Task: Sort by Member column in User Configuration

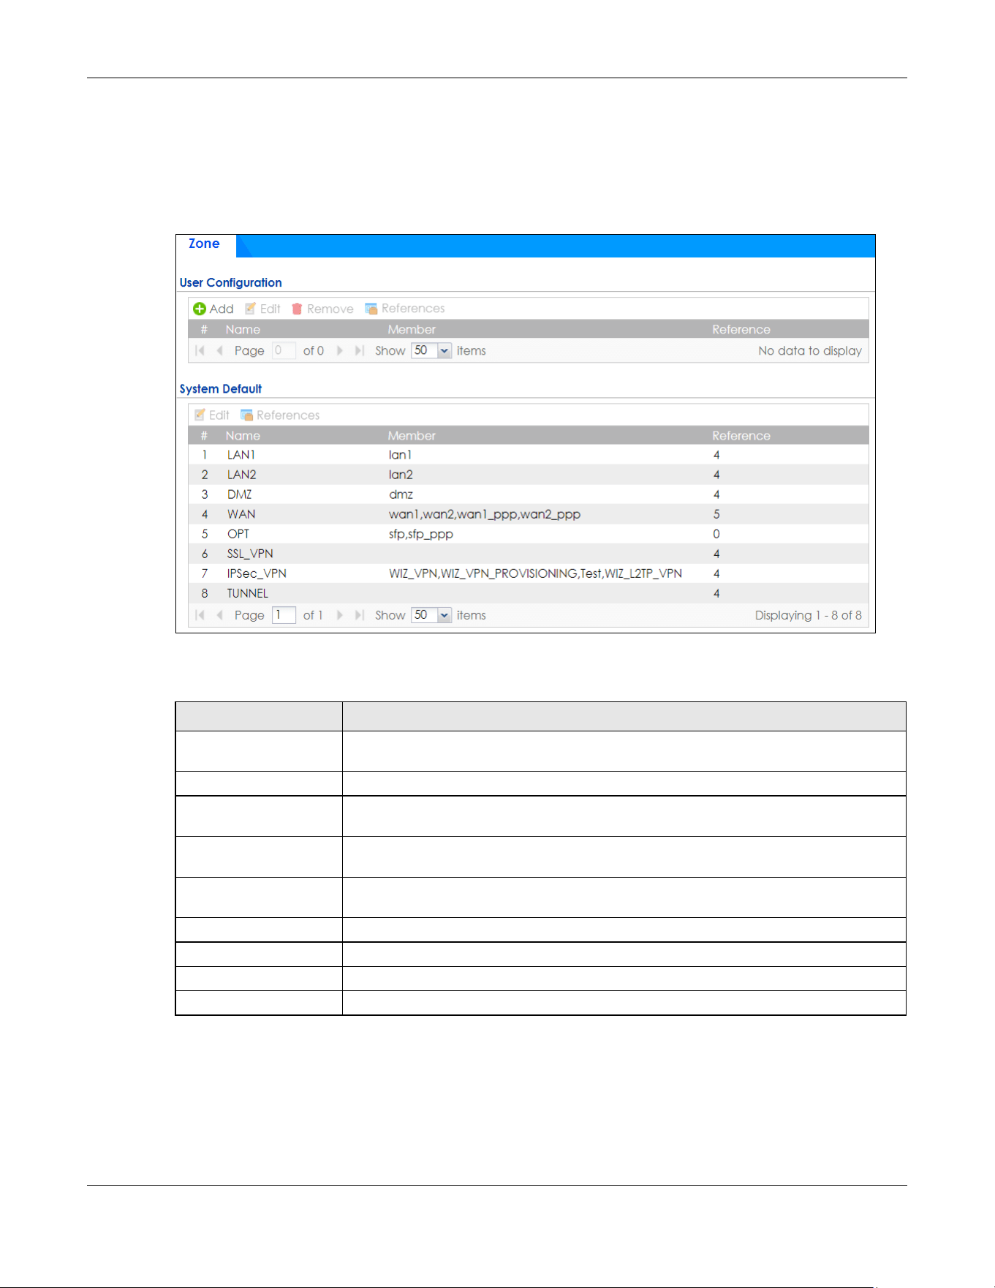Action: 412,329
